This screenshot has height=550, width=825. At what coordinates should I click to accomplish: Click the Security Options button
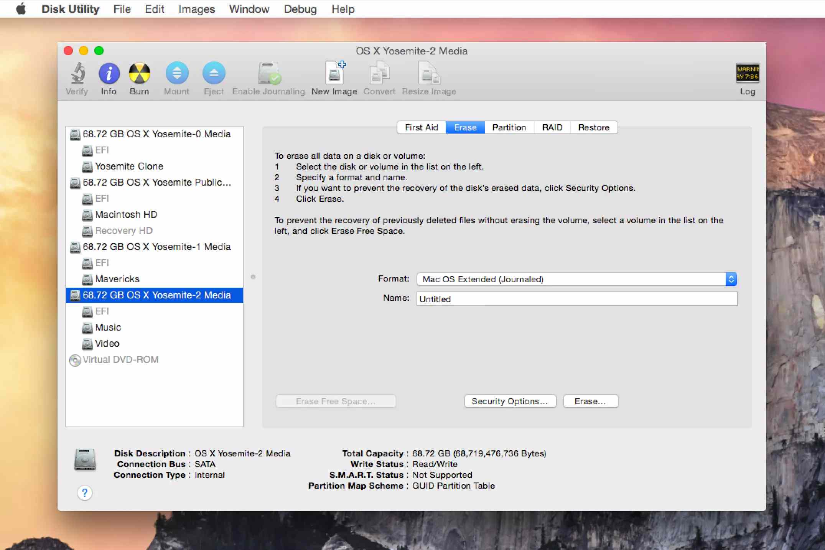click(509, 401)
